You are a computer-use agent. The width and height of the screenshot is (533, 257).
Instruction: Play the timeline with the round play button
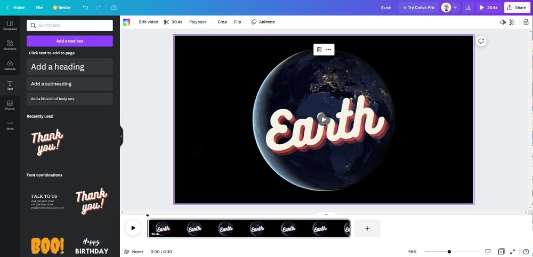[x=133, y=228]
